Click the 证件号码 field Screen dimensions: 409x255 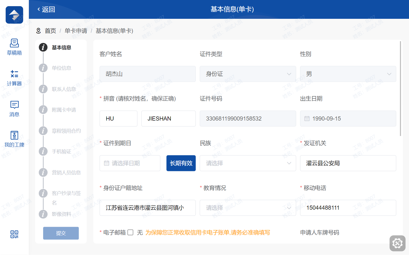click(248, 118)
